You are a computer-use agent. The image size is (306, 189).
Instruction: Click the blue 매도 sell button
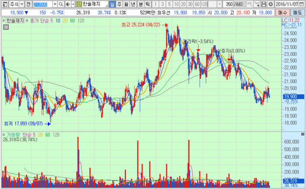[x=297, y=13]
